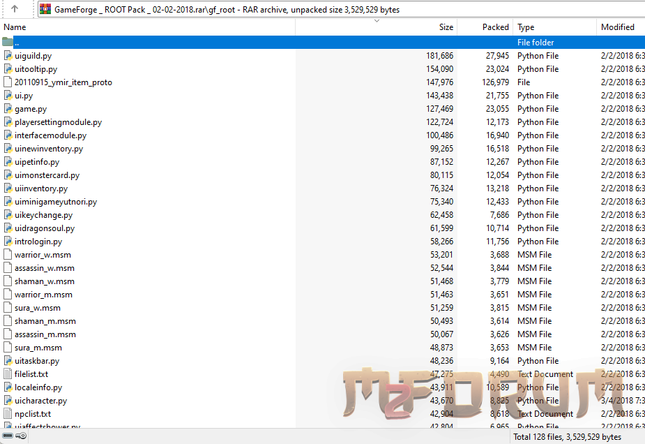
Task: Click inside the archive path address field
Action: pyautogui.click(x=349, y=10)
